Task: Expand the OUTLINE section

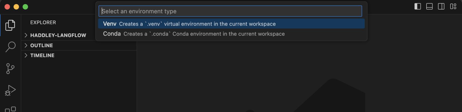Action: tap(42, 45)
